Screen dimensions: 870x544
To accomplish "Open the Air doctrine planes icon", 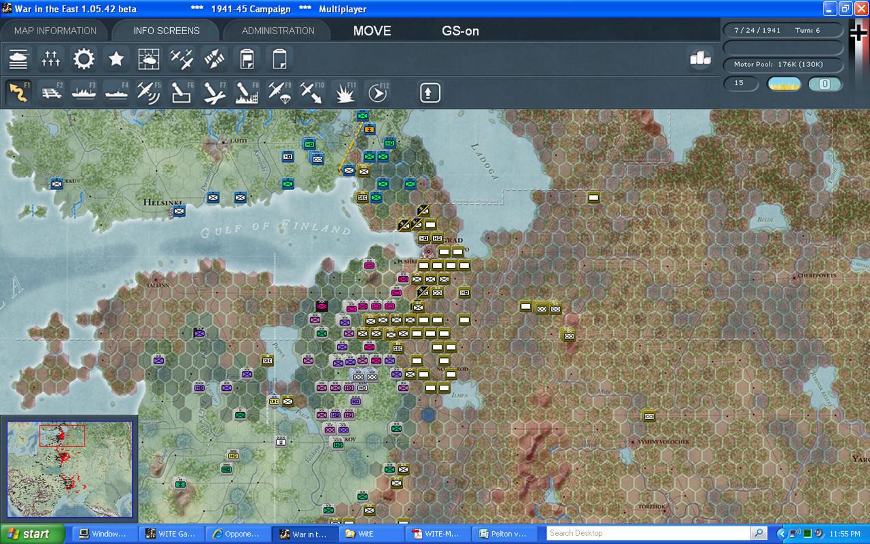I will (x=182, y=59).
